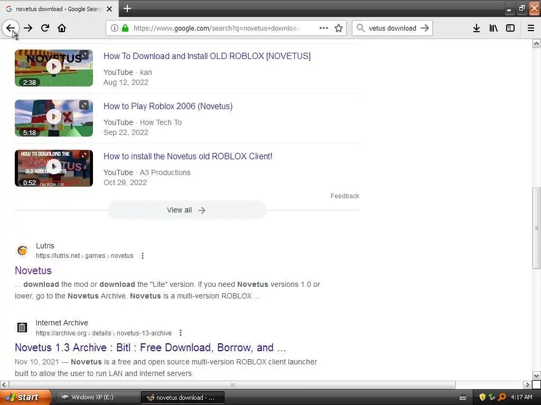The height and width of the screenshot is (405, 541).
Task: Open the Library toolbar icon
Action: [493, 28]
